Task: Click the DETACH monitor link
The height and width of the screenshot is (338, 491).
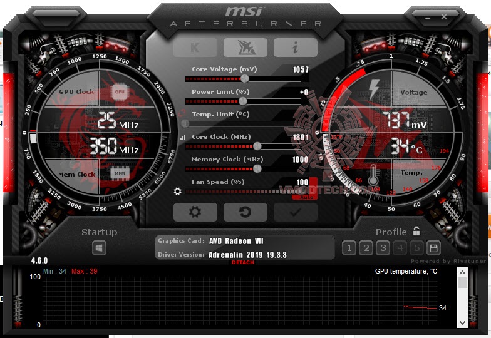Action: [x=243, y=262]
